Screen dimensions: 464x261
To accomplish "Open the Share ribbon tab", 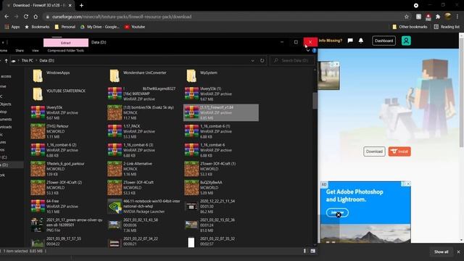I will [20, 51].
